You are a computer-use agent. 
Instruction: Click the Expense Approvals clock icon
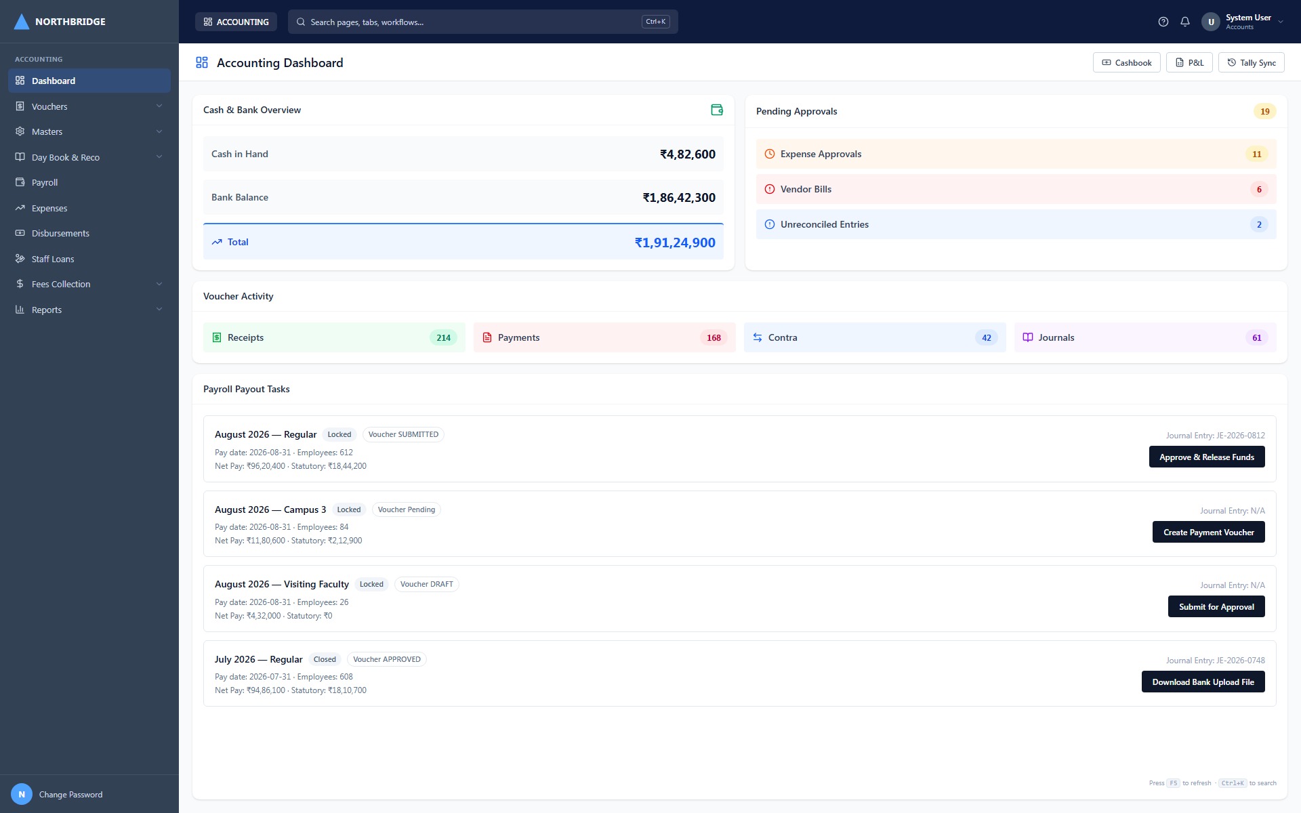770,154
